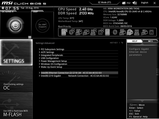This screenshot has height=119, width=159.
Task: Click the help panel right-edge grip handle
Action: coord(157,72)
